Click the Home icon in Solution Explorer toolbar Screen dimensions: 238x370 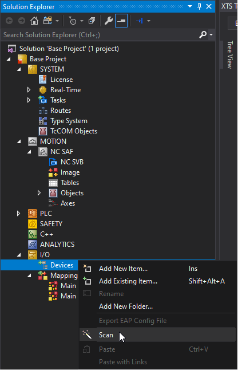coord(34,21)
